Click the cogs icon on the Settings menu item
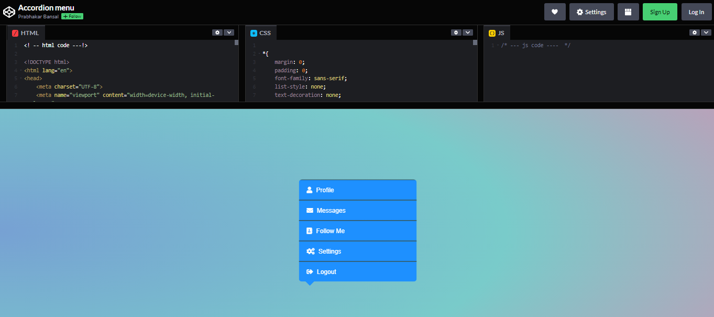 [x=310, y=251]
